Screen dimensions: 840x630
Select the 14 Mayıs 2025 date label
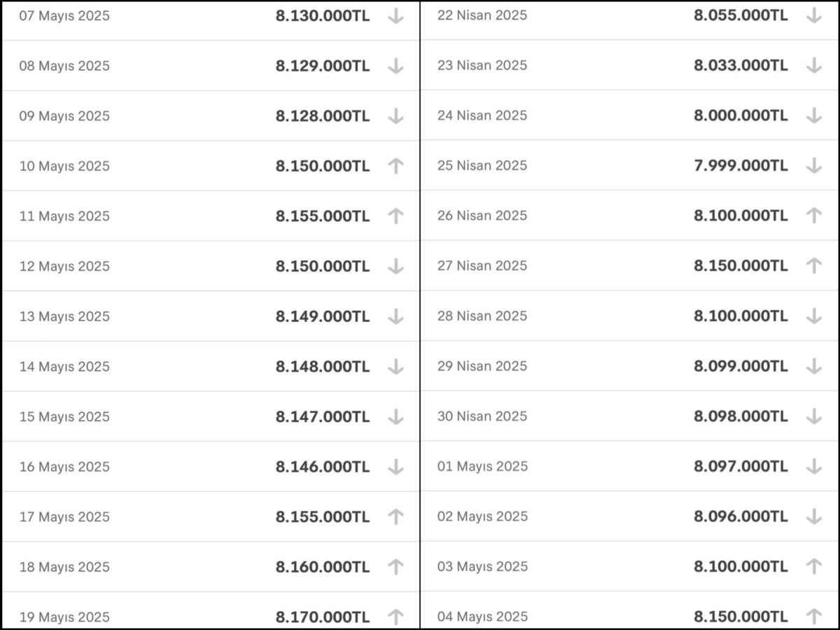pos(64,367)
